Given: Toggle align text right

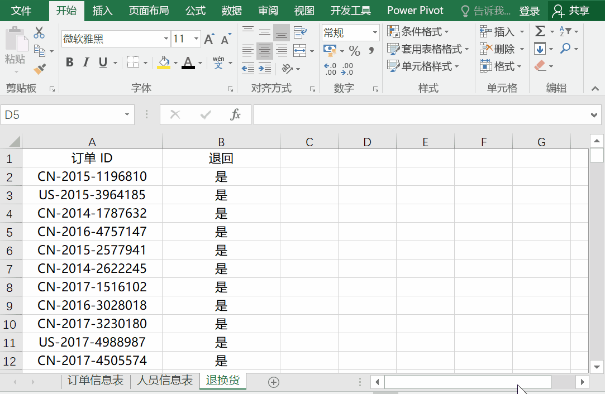Looking at the screenshot, I should click(282, 50).
